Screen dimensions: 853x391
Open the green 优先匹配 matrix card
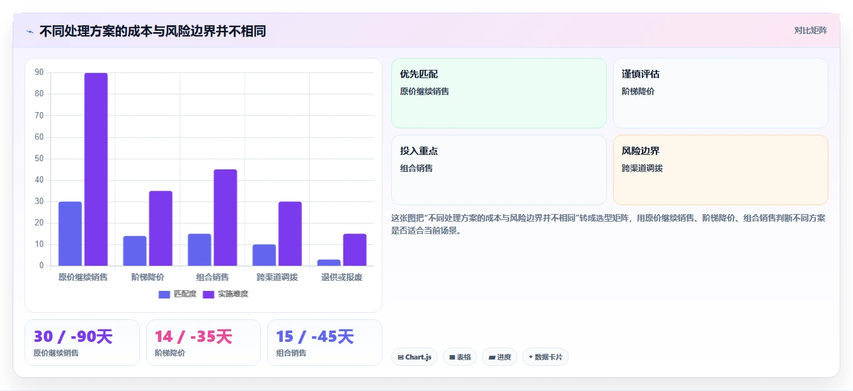pos(499,93)
